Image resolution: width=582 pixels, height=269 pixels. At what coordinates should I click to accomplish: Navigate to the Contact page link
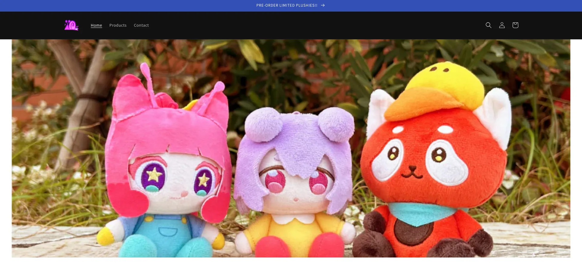click(141, 25)
